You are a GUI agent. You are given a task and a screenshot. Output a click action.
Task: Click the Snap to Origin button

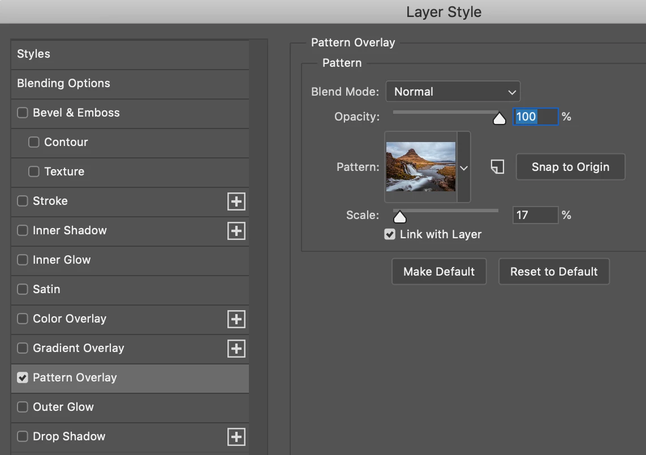coord(570,167)
